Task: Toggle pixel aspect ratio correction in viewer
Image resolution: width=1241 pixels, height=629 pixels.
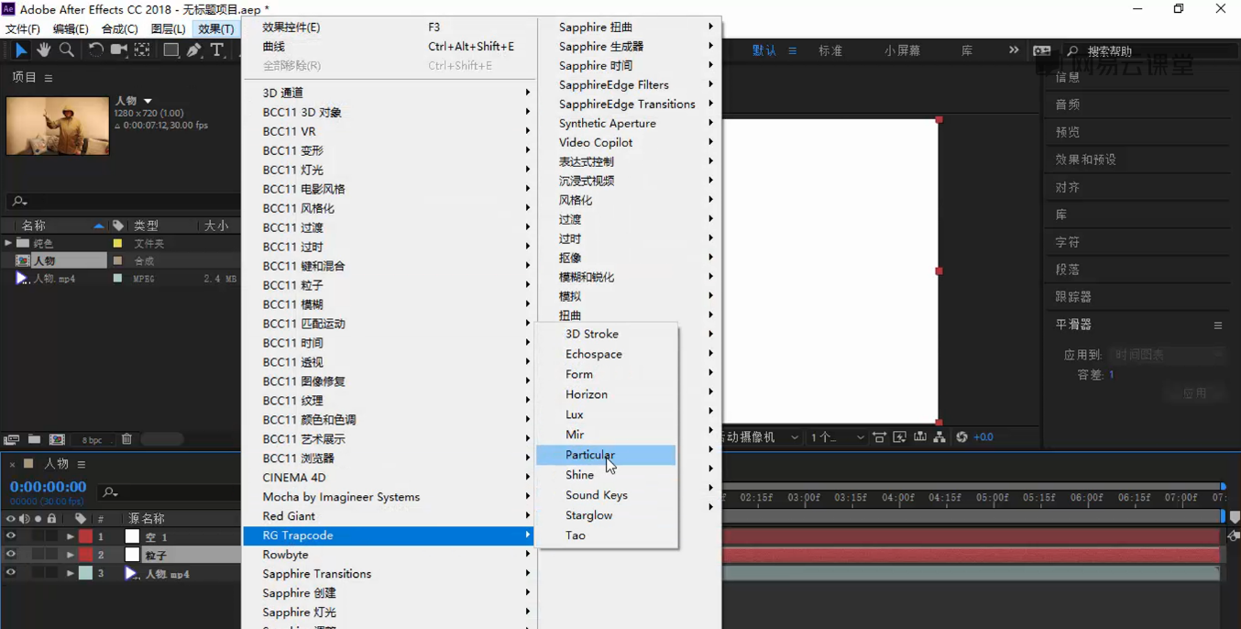Action: pos(879,437)
